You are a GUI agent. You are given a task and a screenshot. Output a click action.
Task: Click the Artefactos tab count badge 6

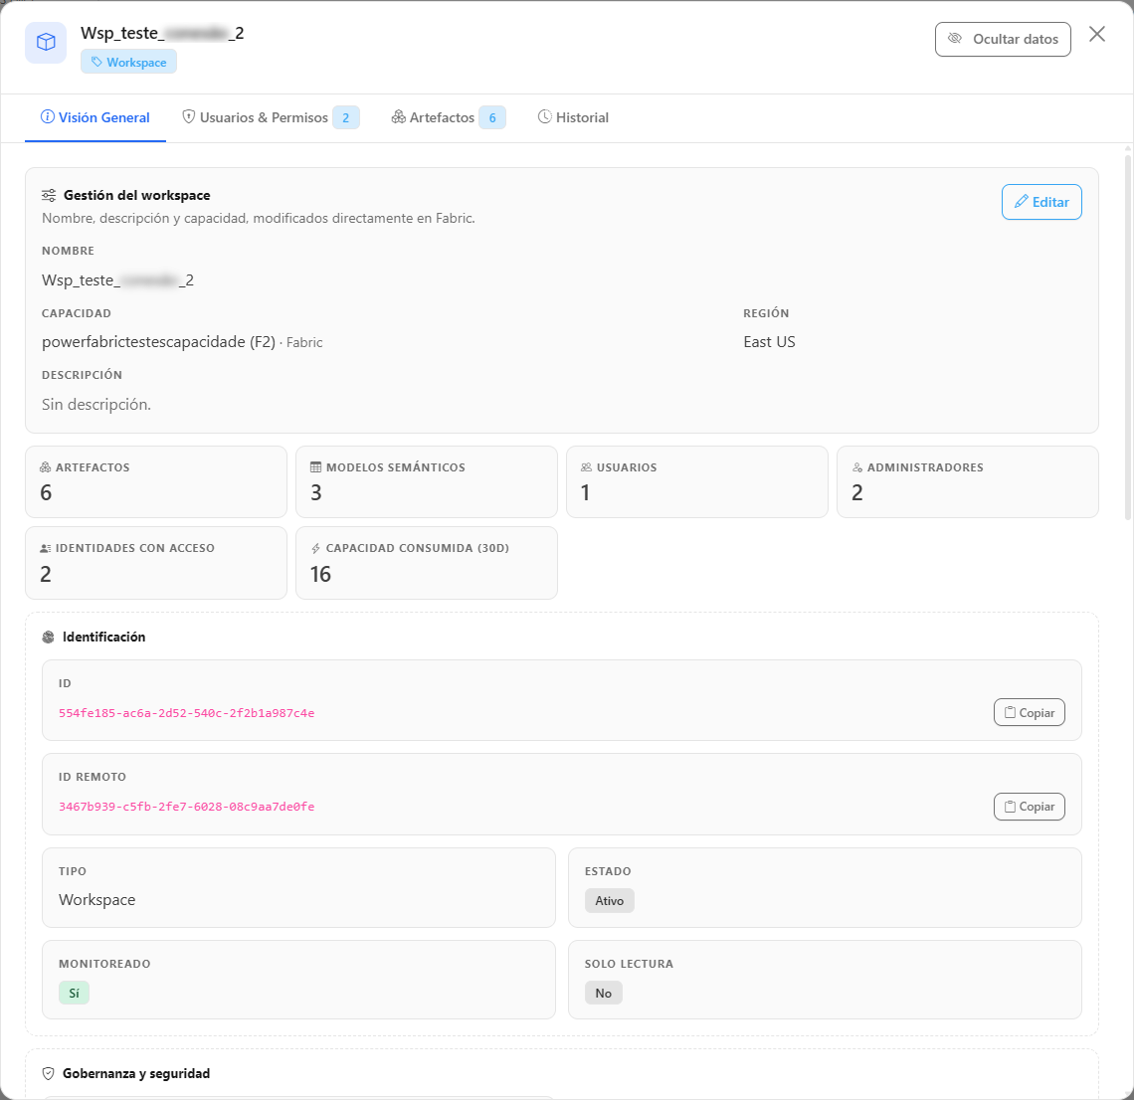(x=492, y=117)
